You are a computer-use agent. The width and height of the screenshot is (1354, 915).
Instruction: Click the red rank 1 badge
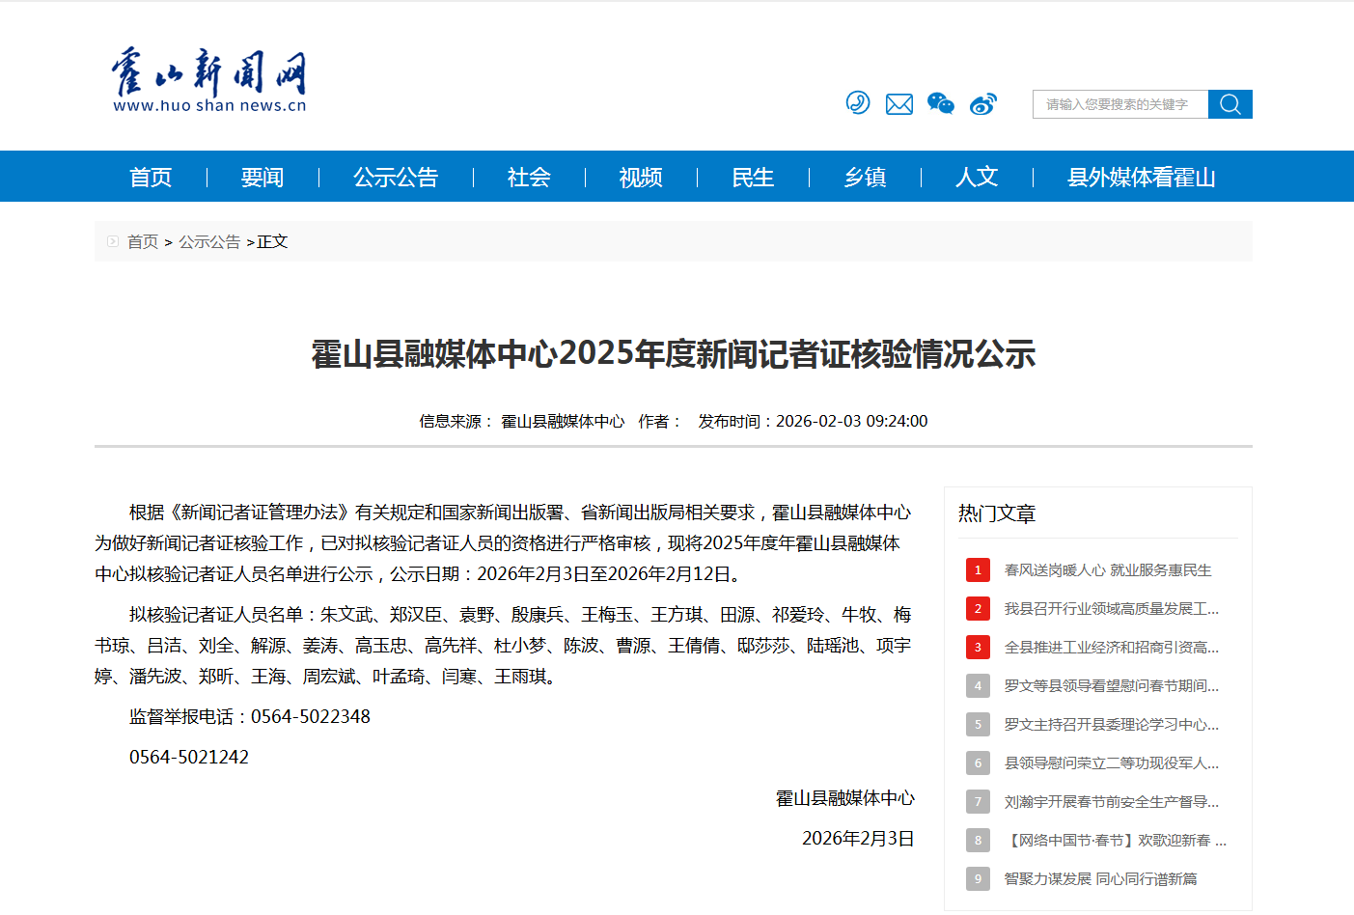click(978, 569)
